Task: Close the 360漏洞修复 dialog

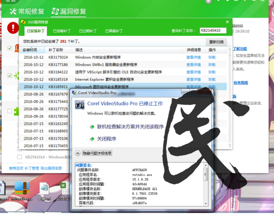Action: point(227,22)
